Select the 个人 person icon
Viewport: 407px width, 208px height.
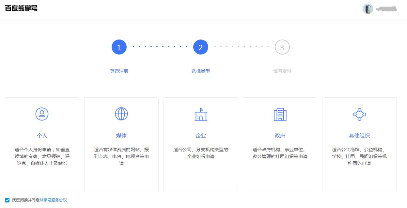coord(42,114)
